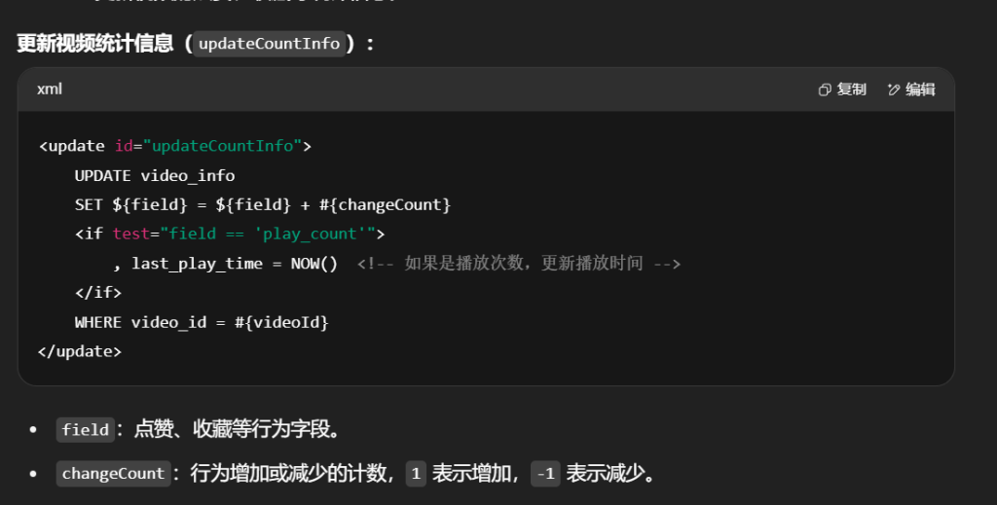Click the closing </if> tag line
997x505 pixels.
tap(97, 292)
